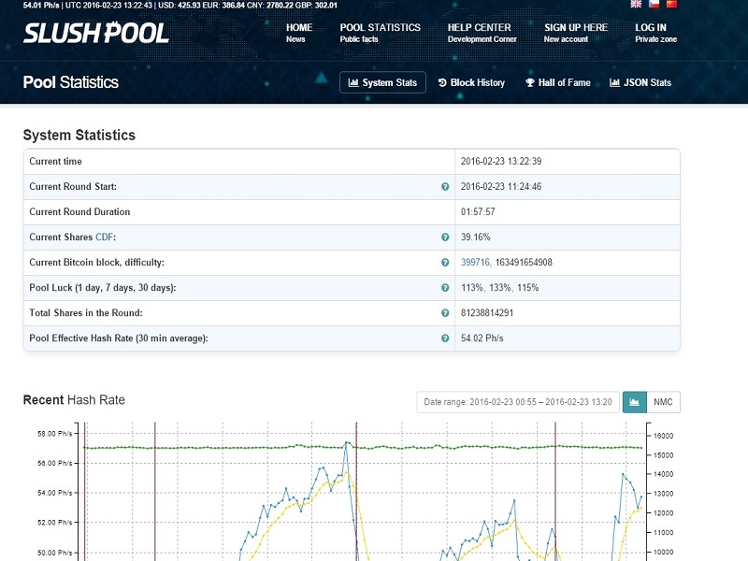Image resolution: width=748 pixels, height=561 pixels.
Task: Click the 163491654908 difficulty value
Action: [x=524, y=263]
